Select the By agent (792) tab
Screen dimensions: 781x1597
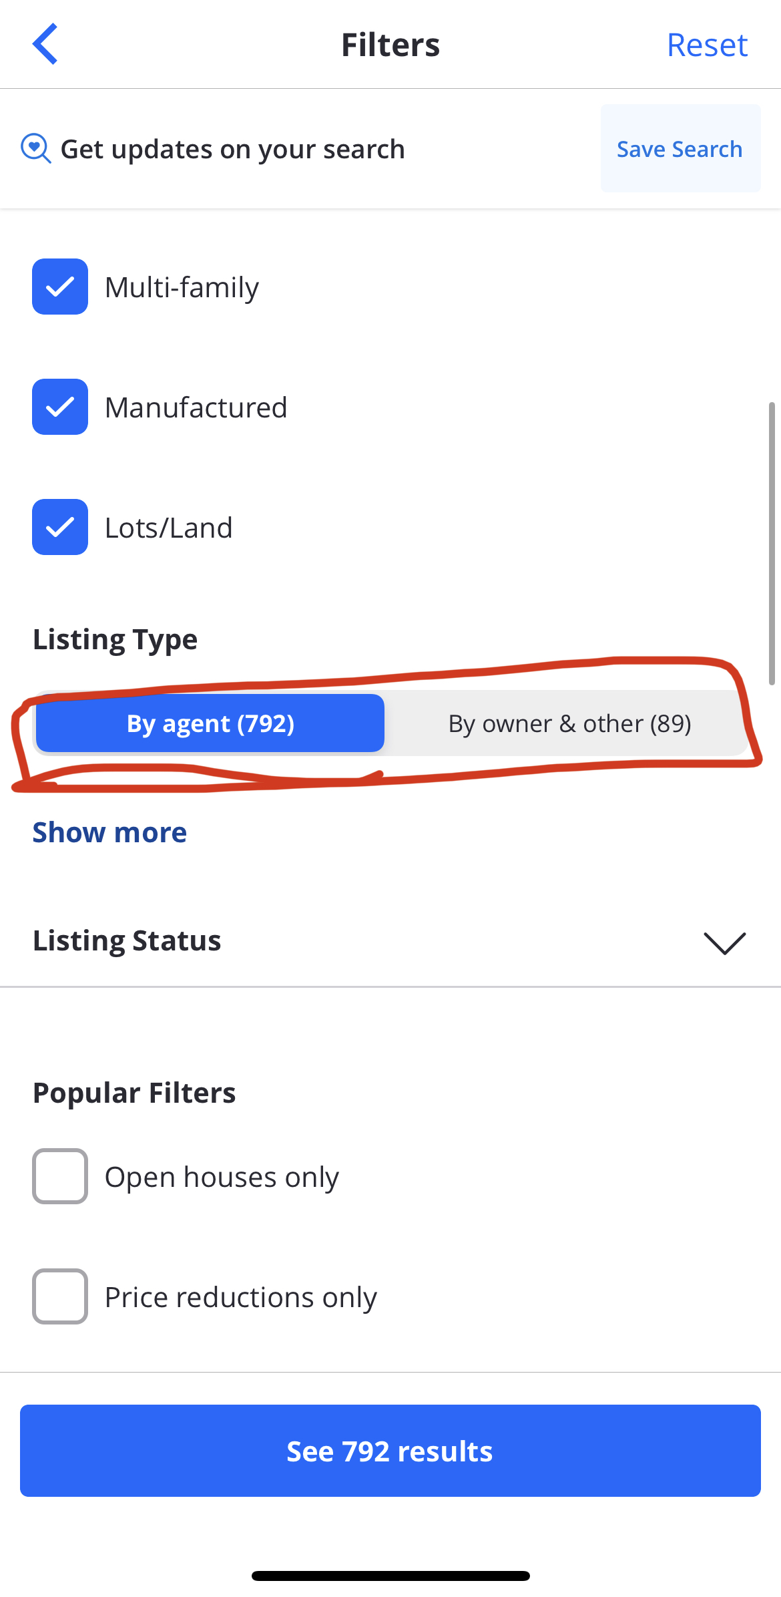(x=210, y=723)
